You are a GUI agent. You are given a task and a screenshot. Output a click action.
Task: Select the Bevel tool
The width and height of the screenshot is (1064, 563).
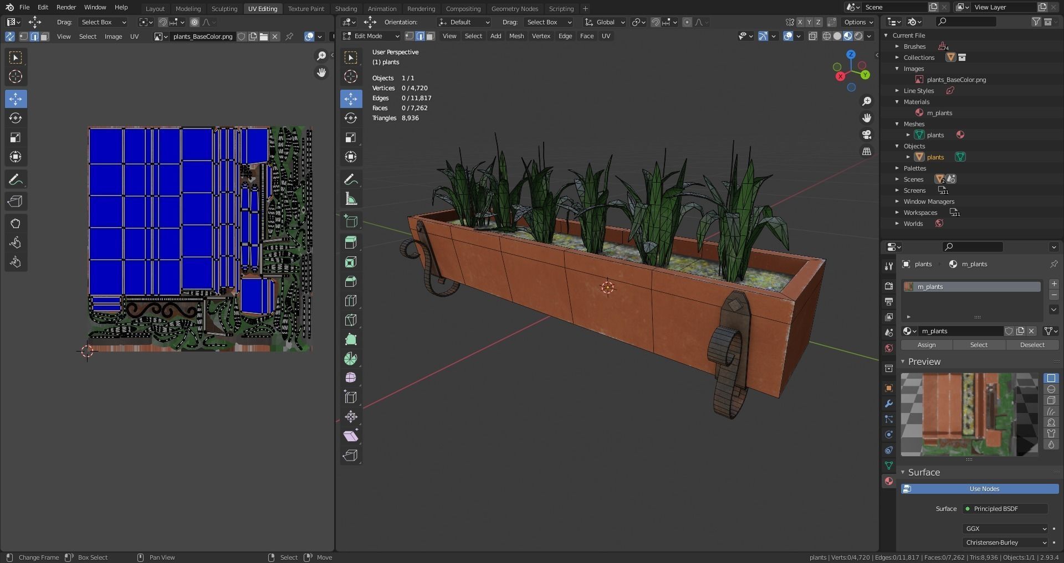(x=351, y=281)
